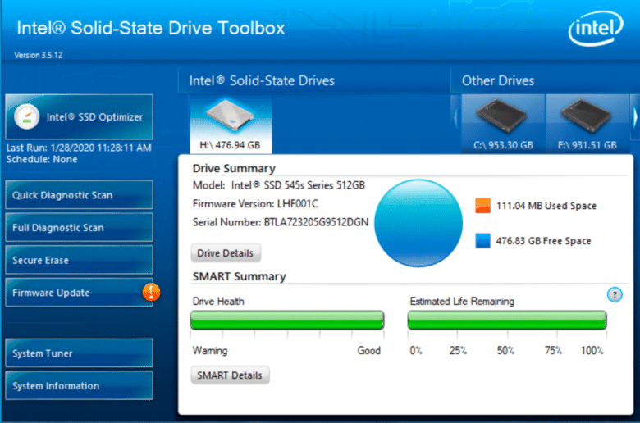Click the serial number BTLA723205G9512DGN
The width and height of the screenshot is (640, 423).
click(x=317, y=222)
